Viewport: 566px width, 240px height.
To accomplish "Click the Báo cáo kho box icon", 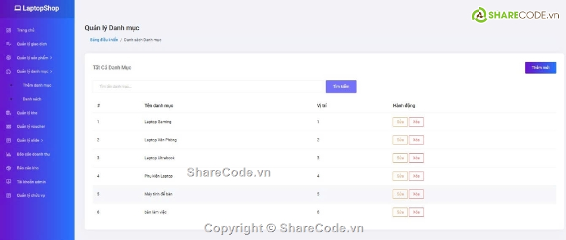I will point(9,168).
